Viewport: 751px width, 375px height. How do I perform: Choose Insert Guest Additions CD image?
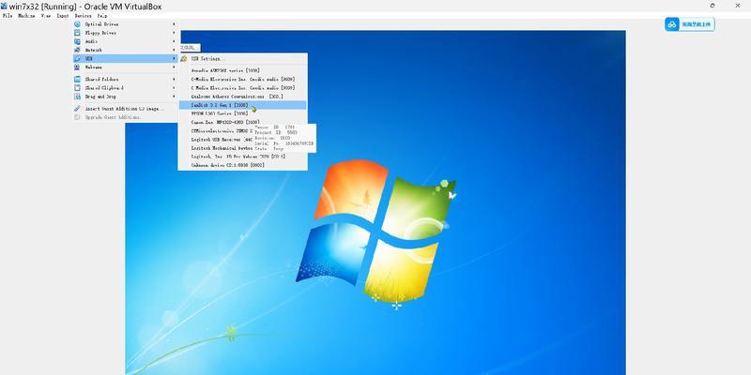(126, 109)
